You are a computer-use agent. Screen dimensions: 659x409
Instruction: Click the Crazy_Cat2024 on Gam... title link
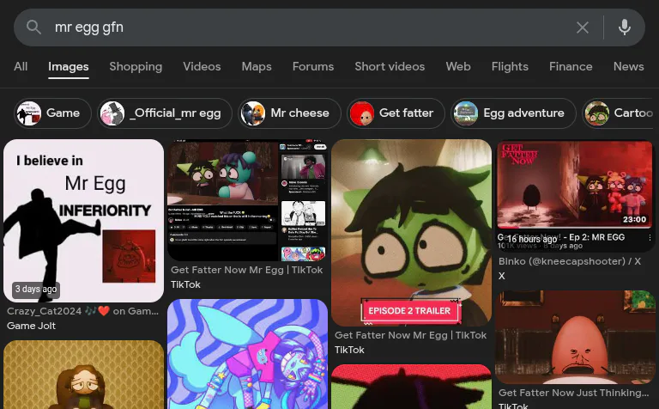82,311
